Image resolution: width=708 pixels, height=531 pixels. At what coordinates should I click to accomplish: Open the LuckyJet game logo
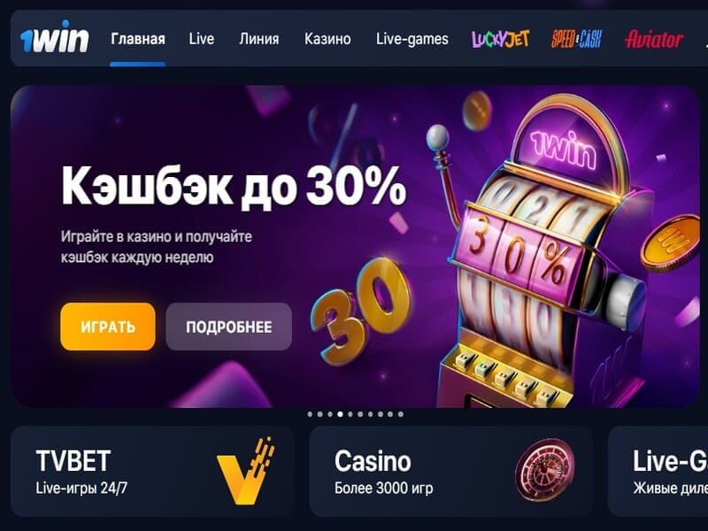500,39
